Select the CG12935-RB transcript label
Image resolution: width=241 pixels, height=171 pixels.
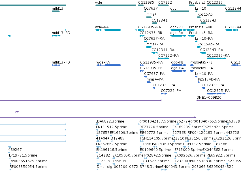(151, 33)
